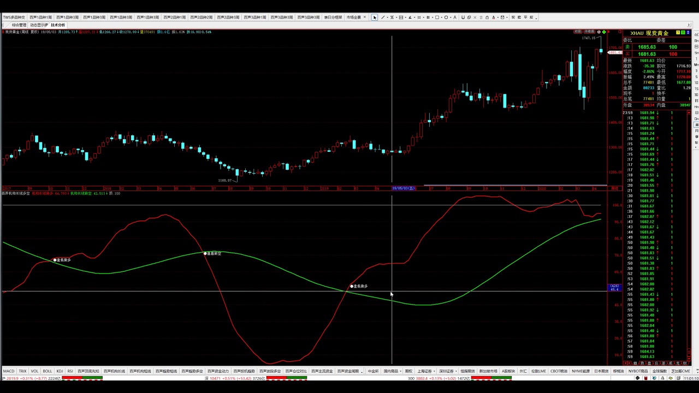This screenshot has width=699, height=393.
Task: Close the 市场全景 tab
Action: (x=365, y=17)
